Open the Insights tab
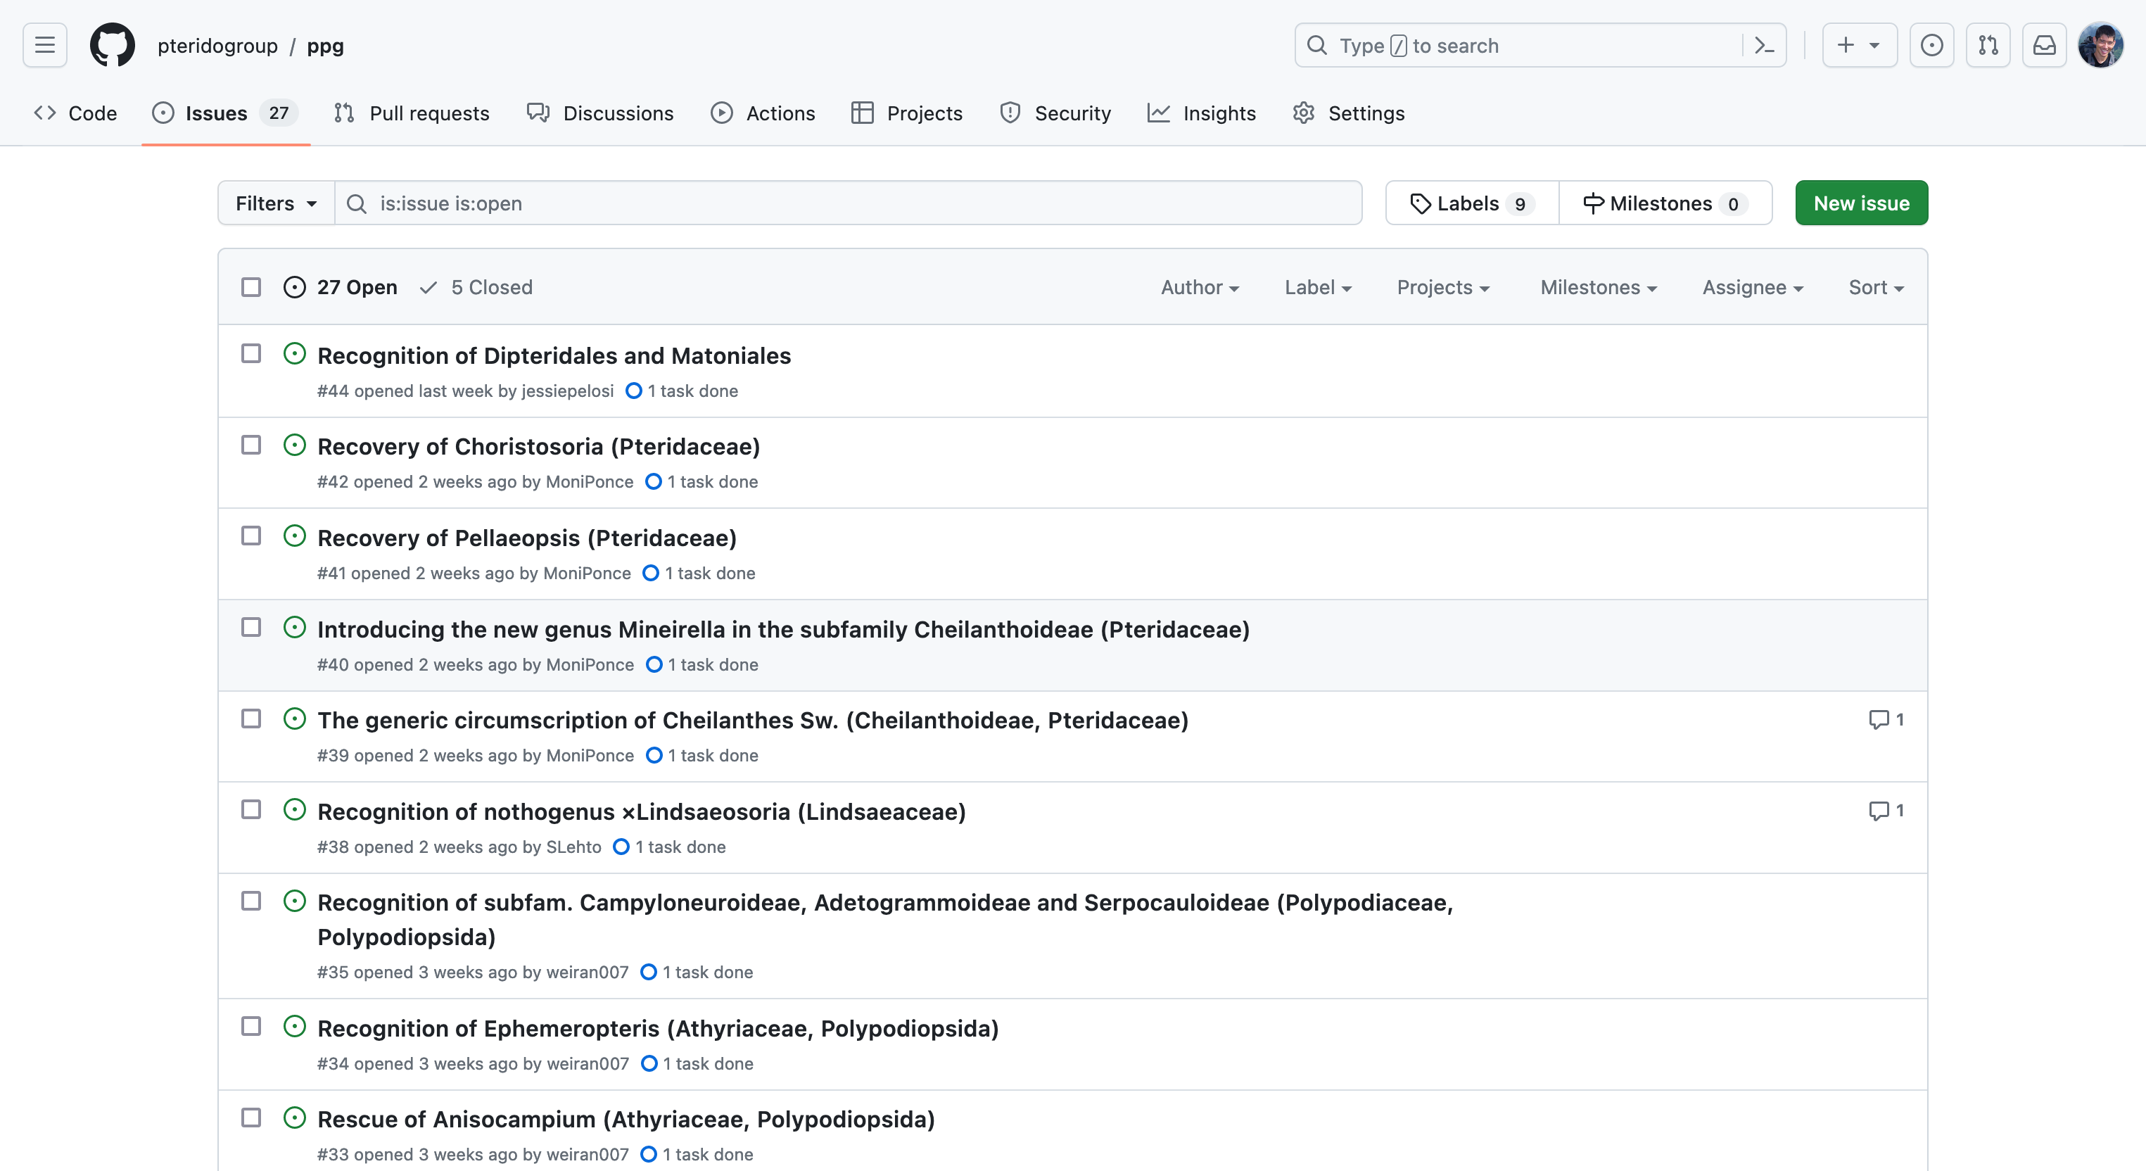Viewport: 2146px width, 1171px height. coord(1201,113)
